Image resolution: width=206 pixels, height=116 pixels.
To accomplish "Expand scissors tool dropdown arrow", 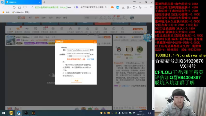I will click(x=131, y=7).
